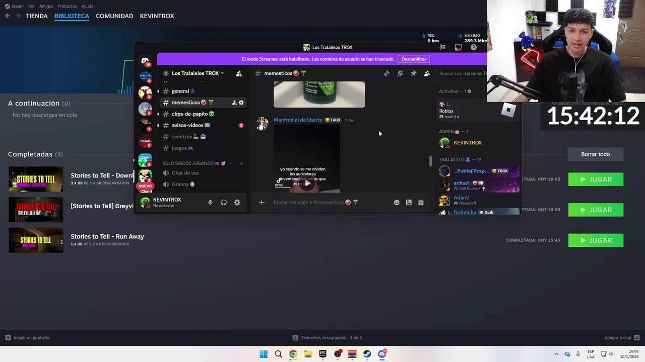Viewport: 645px width, 362px height.
Task: Open Amigos menu in Steam
Action: pos(46,6)
